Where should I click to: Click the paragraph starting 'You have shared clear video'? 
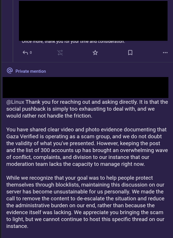[87, 147]
